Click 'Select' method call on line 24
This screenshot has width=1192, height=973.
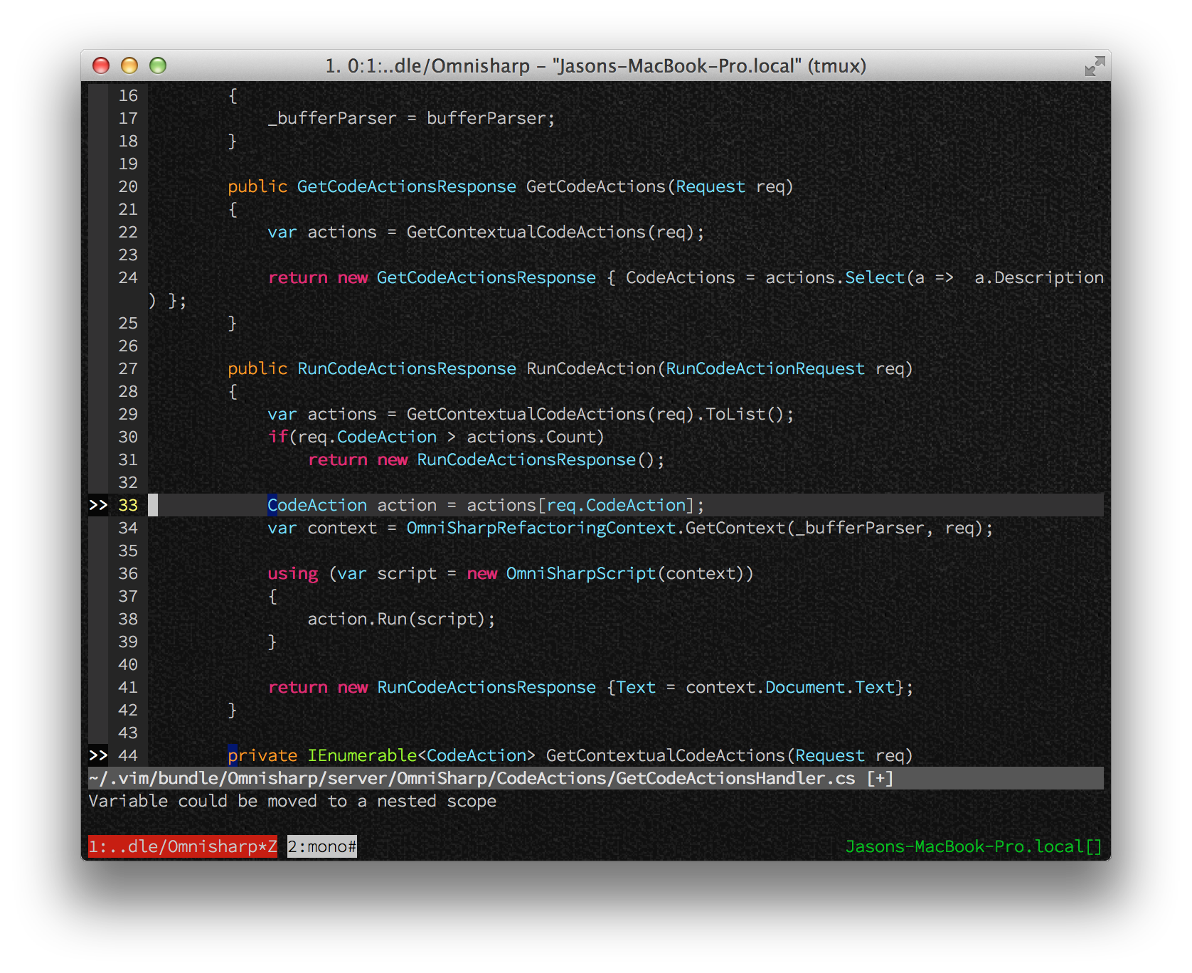[x=874, y=277]
